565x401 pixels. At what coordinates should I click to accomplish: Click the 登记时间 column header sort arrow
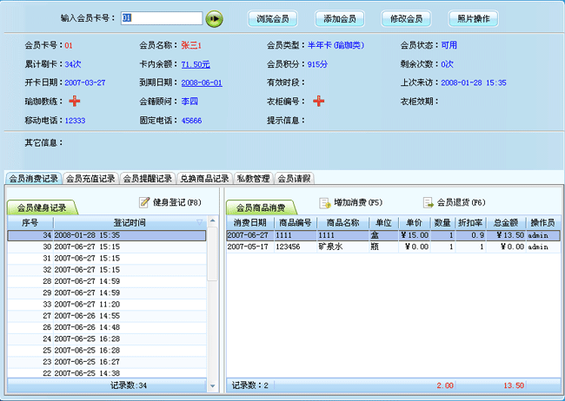pyautogui.click(x=199, y=223)
